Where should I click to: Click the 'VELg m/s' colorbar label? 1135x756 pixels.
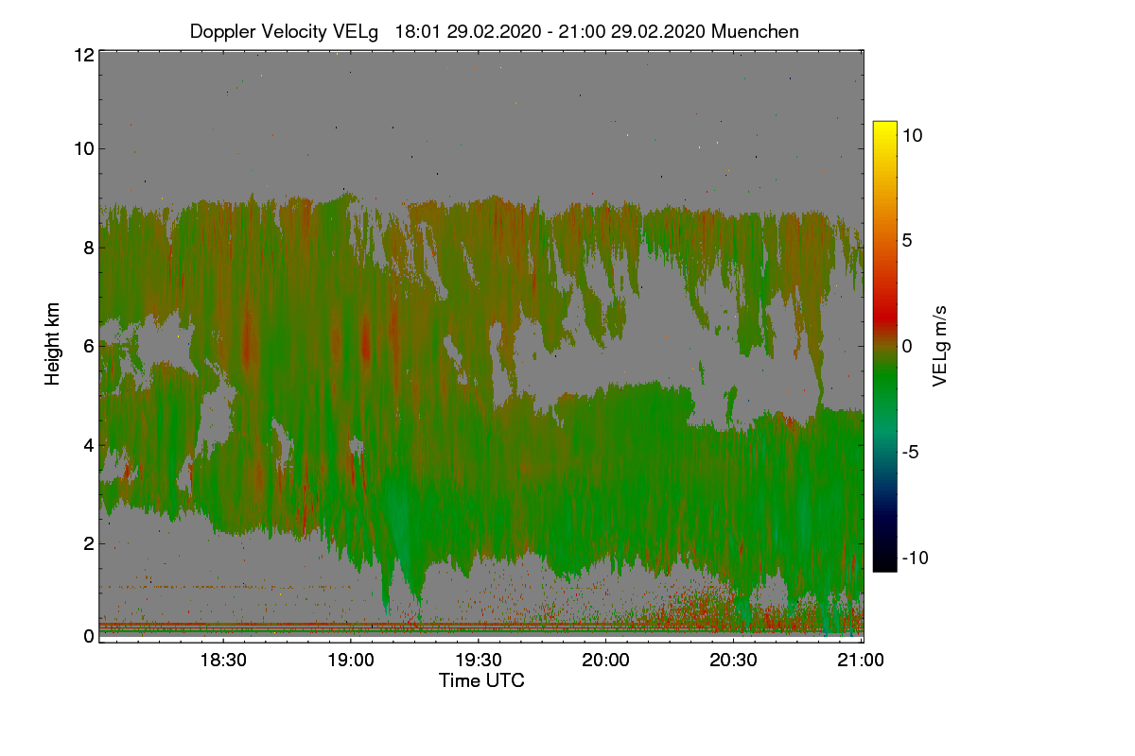coord(939,345)
